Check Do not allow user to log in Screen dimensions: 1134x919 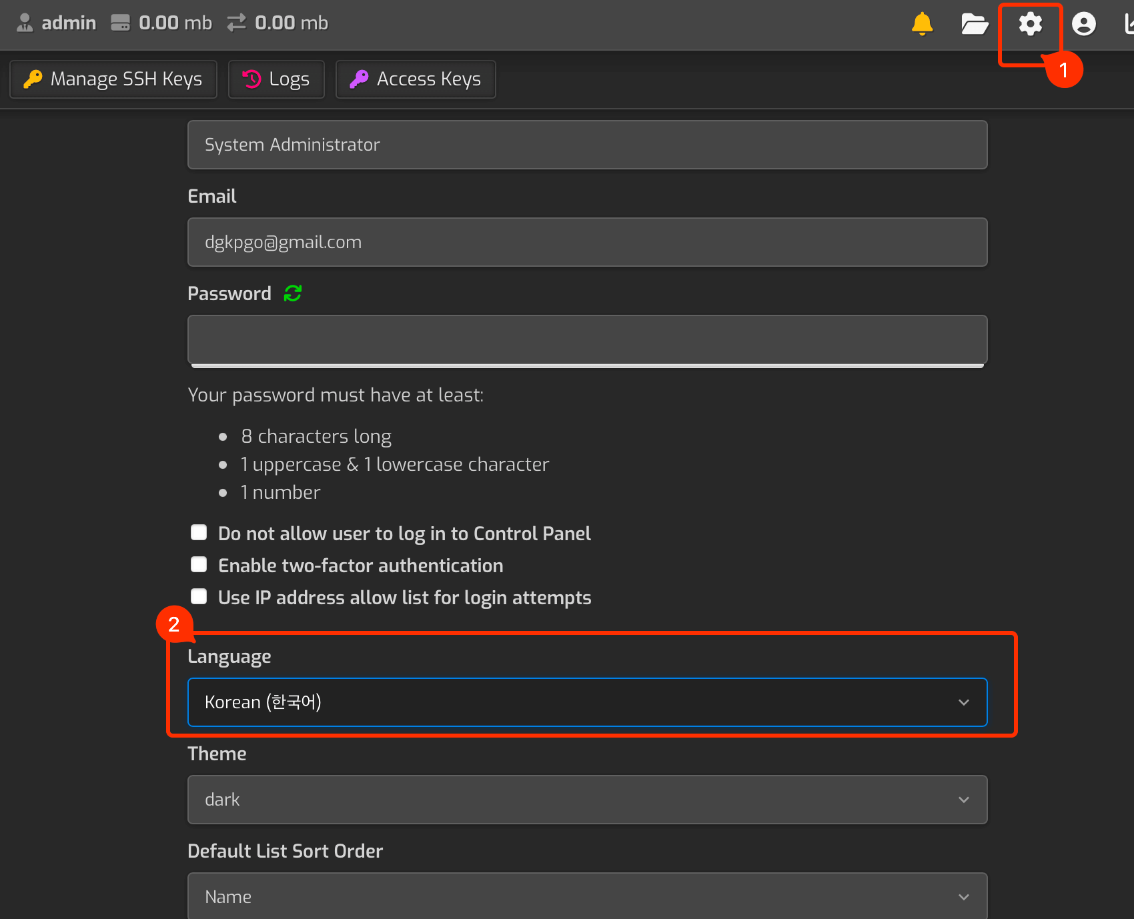click(x=199, y=532)
